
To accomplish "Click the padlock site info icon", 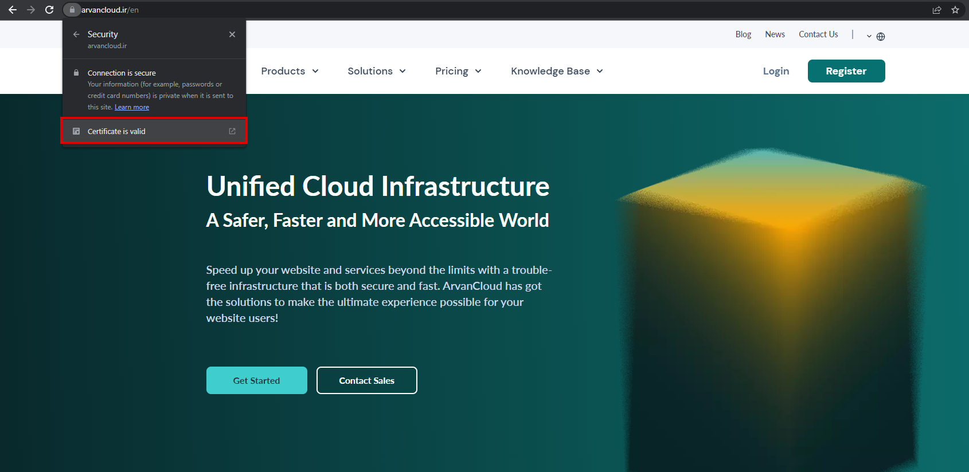I will (x=72, y=10).
